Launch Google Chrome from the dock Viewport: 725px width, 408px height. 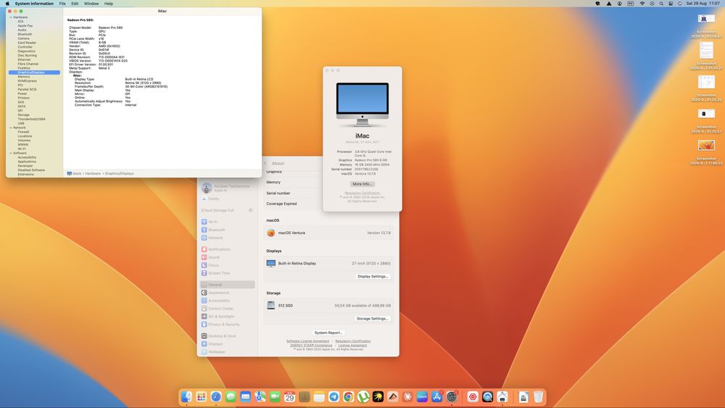pyautogui.click(x=349, y=396)
